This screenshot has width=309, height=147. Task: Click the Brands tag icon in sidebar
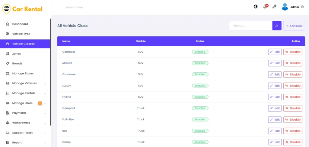coord(8,64)
